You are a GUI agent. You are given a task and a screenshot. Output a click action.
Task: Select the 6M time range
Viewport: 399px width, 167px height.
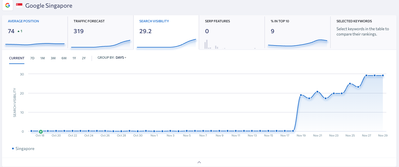coord(64,58)
